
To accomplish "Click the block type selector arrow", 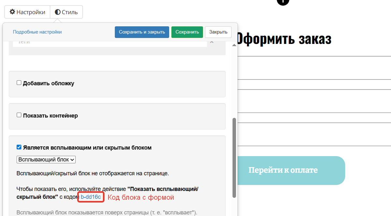I will click(x=72, y=159).
